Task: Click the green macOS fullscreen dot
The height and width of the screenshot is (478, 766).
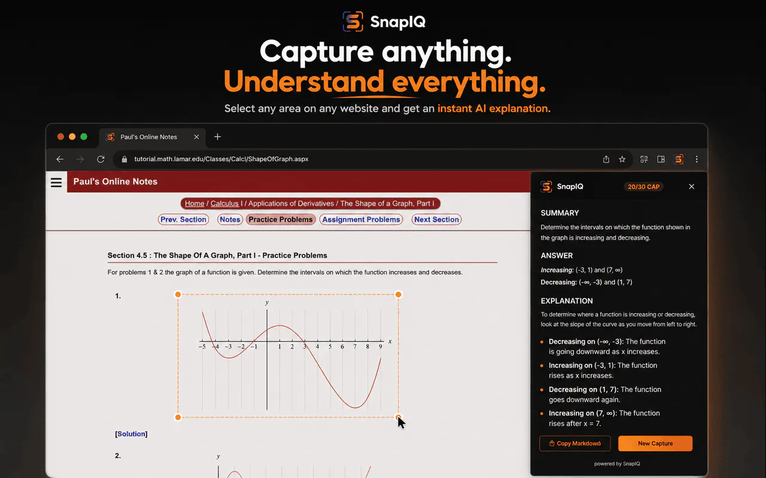Action: tap(84, 137)
